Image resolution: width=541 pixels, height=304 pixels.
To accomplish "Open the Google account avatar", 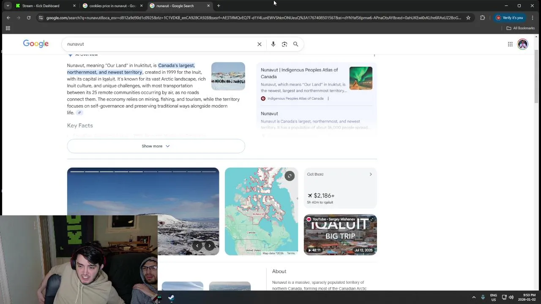I will [x=523, y=44].
